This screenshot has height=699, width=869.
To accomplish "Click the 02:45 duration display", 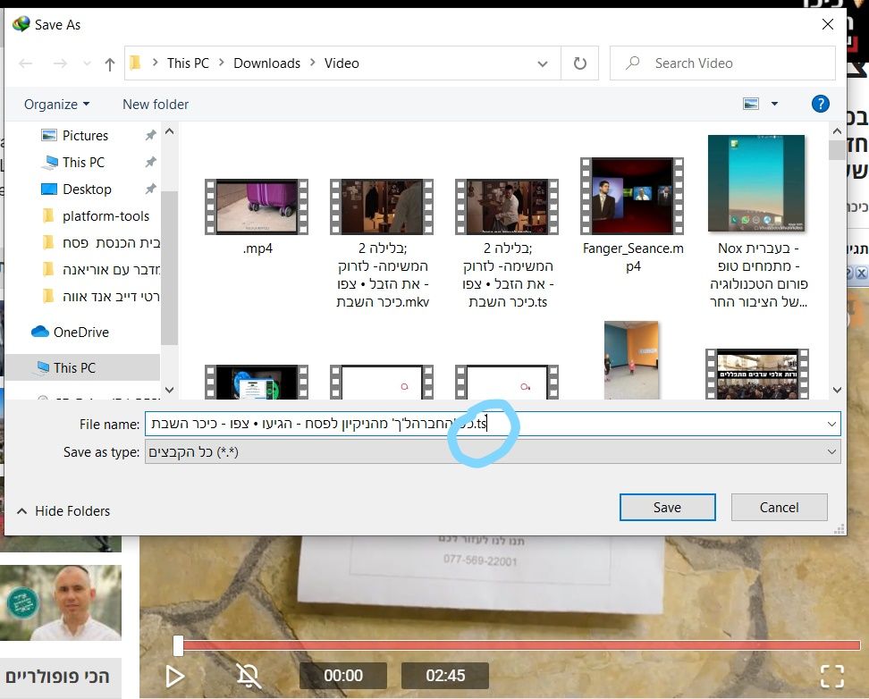I will point(445,676).
